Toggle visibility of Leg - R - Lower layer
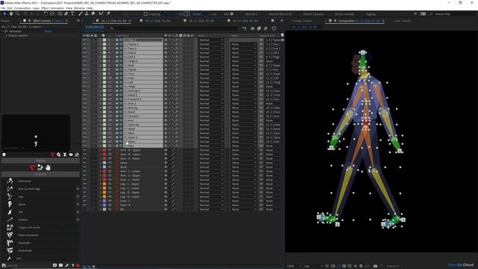The image size is (478, 269). coord(84,197)
